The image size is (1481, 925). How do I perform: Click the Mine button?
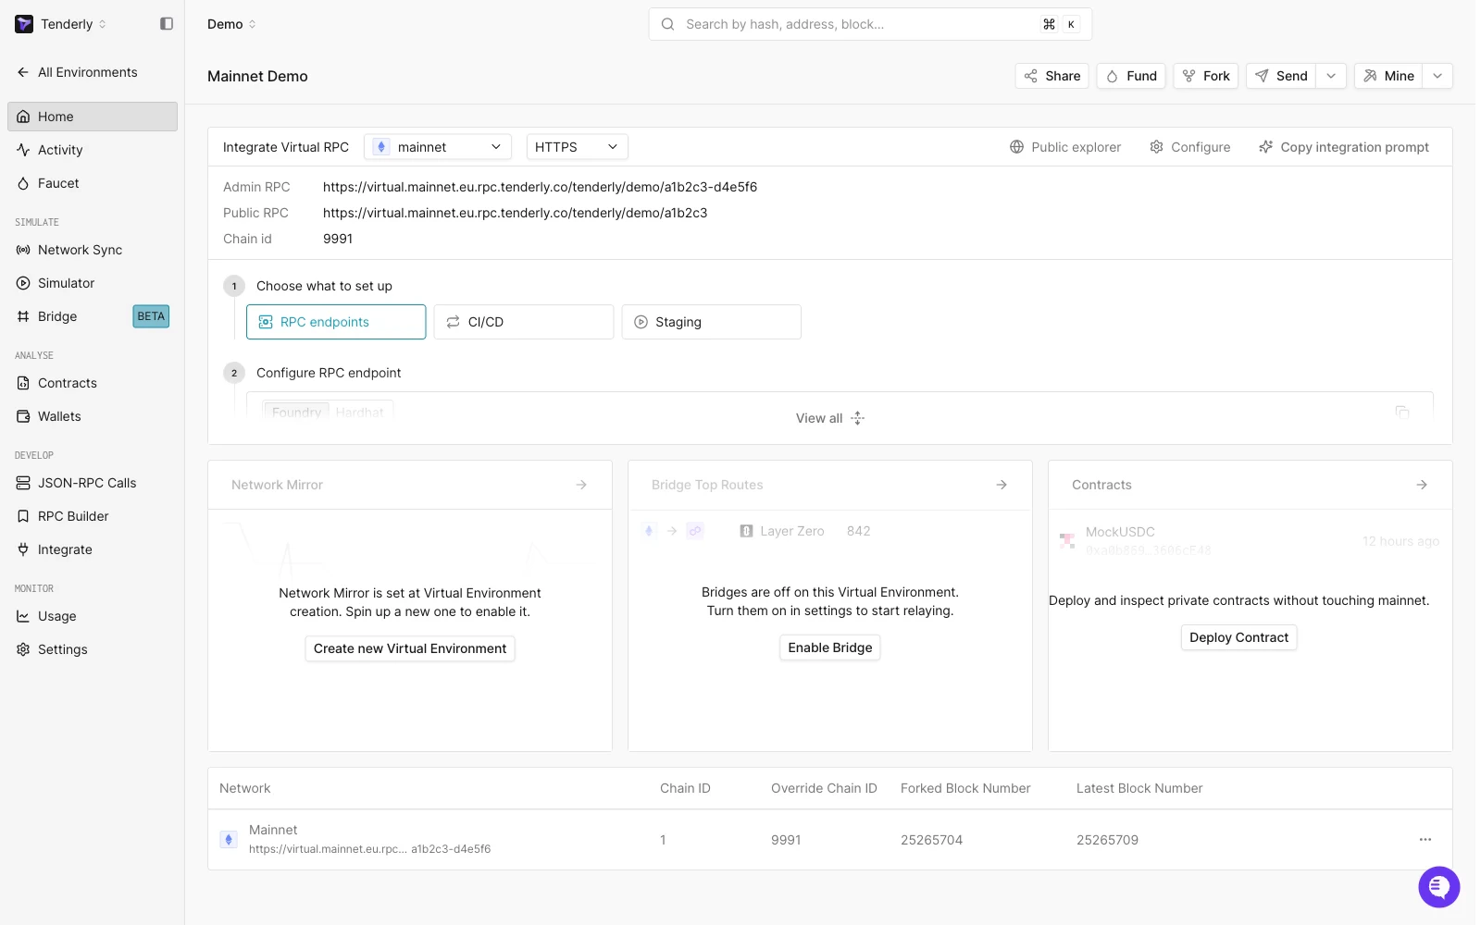click(1388, 76)
